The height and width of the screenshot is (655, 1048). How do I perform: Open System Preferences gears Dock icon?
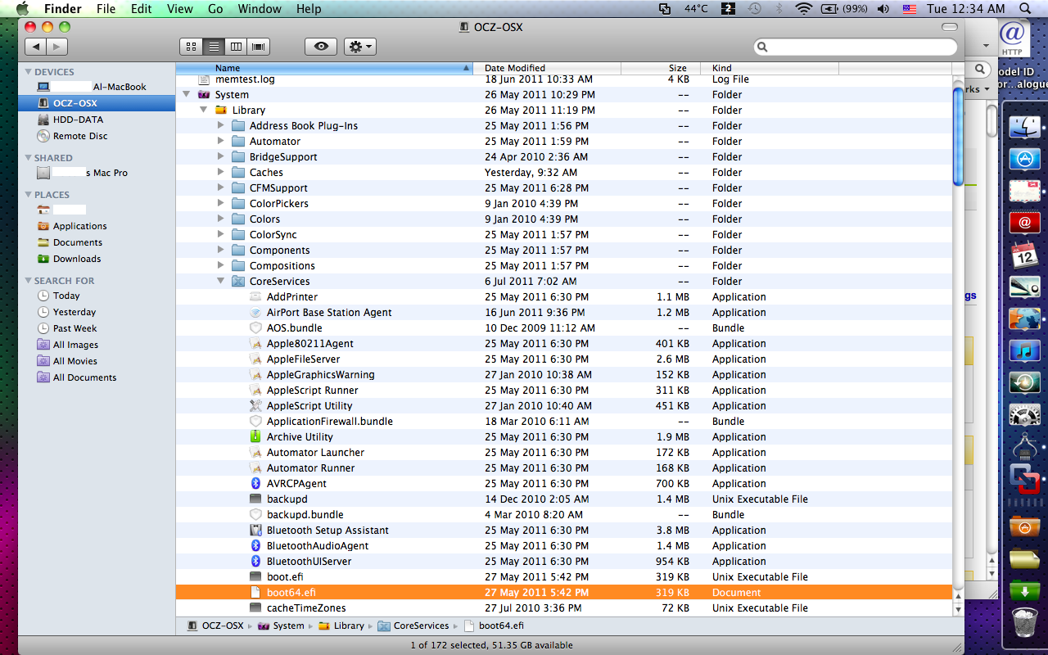click(1024, 414)
